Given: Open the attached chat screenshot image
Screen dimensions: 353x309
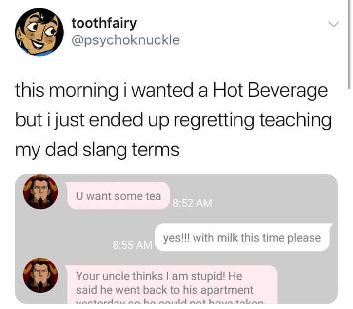Looking at the screenshot, I should pos(177,239).
